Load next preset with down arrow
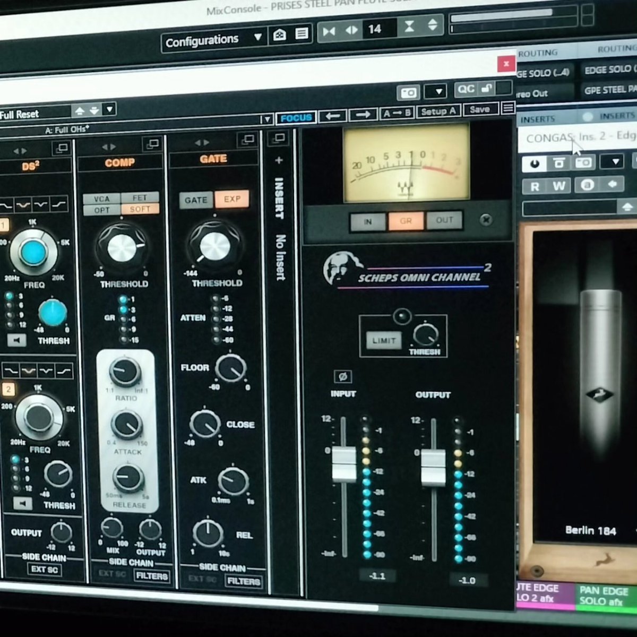Image resolution: width=637 pixels, height=637 pixels. tap(94, 110)
